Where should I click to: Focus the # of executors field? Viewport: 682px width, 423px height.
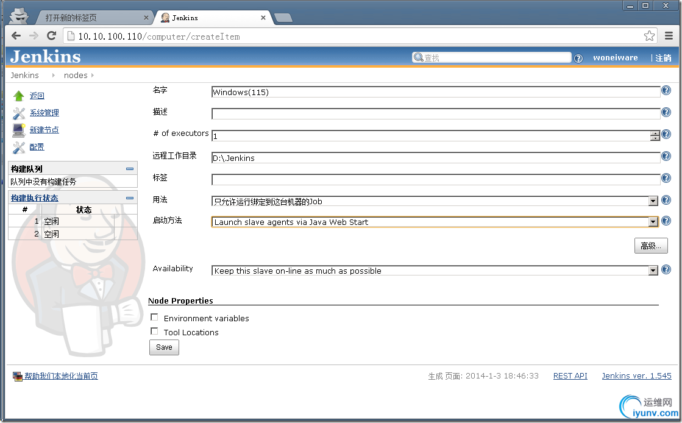(431, 136)
